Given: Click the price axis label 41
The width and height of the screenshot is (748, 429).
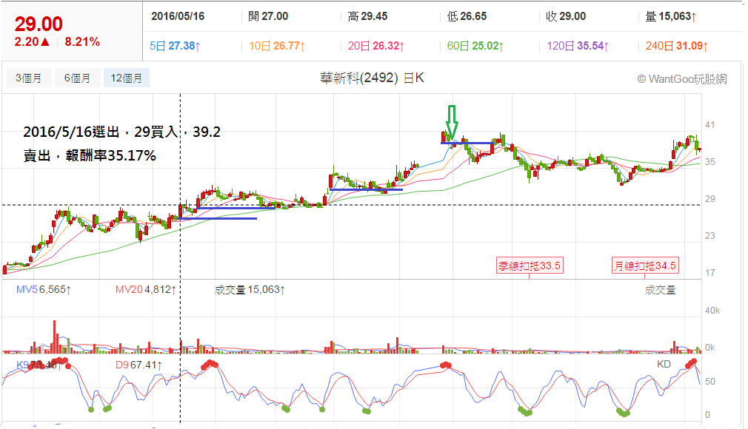Looking at the screenshot, I should click(709, 125).
